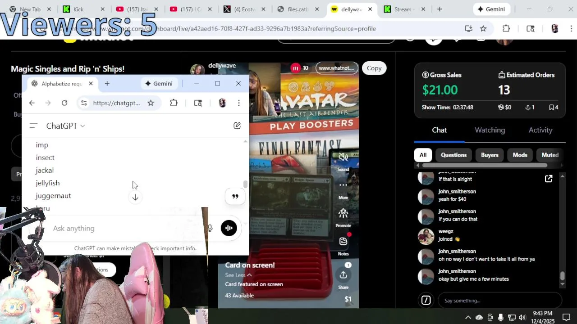This screenshot has height=324, width=577.
Task: Click the chat messages vertical scrollbar
Action: [x=562, y=276]
